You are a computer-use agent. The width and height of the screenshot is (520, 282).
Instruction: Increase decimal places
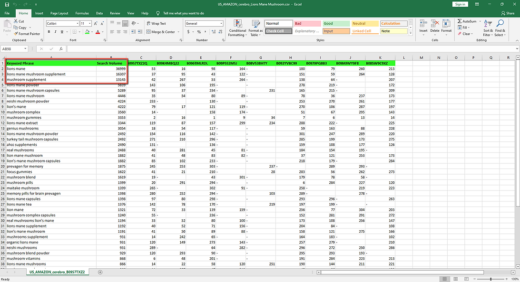coord(213,32)
